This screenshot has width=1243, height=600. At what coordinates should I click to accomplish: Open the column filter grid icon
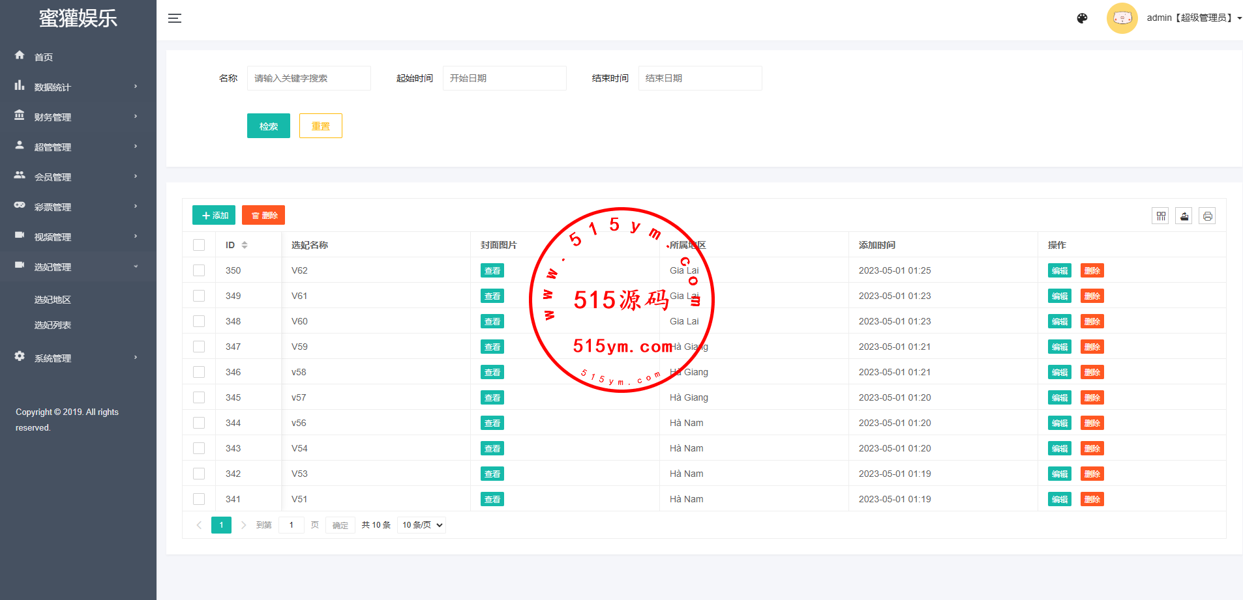tap(1160, 216)
